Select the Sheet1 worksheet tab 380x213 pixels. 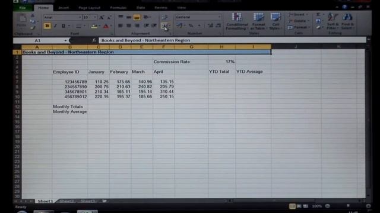45,201
